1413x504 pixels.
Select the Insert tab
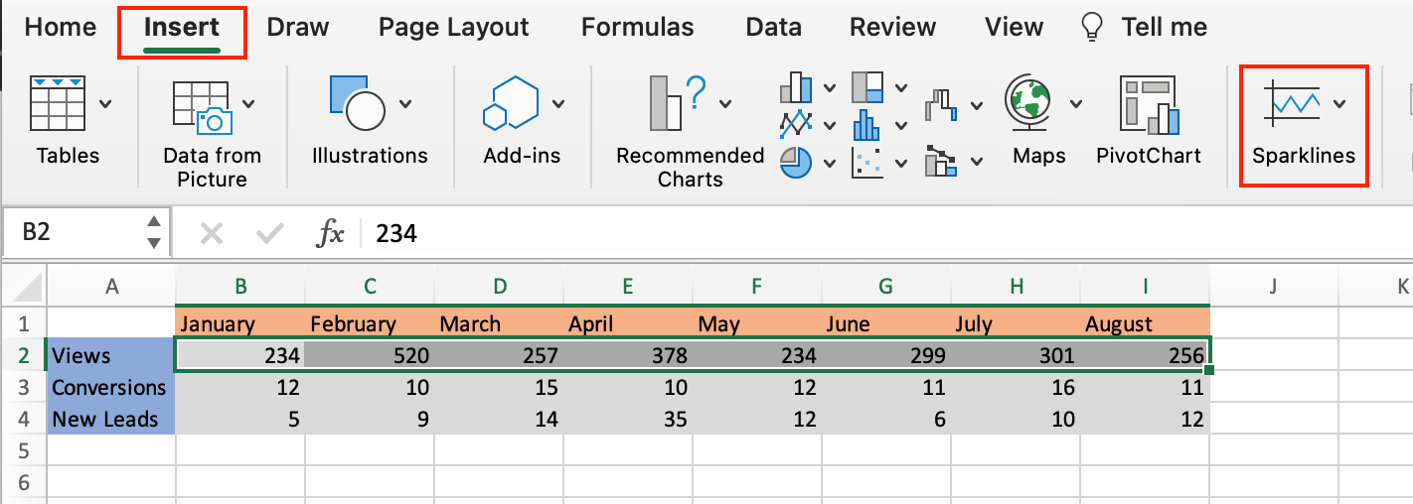[x=182, y=28]
